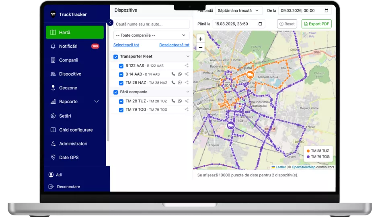386x217 pixels.
Task: Open the De la calendar picker icon
Action: 326,10
